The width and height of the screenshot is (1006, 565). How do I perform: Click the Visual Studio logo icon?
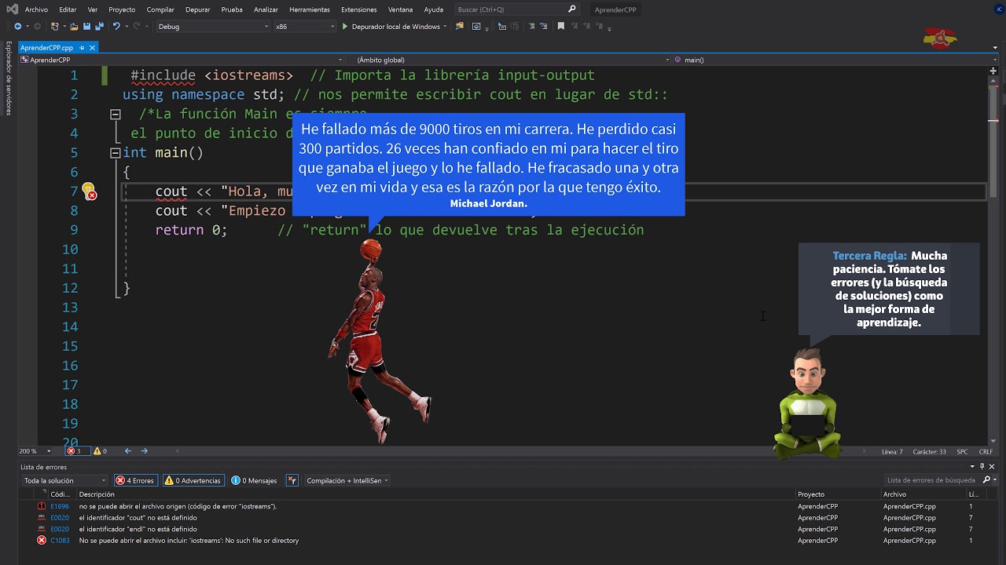[11, 9]
